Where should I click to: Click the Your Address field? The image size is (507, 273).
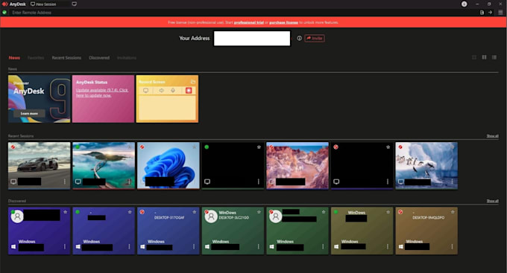(x=252, y=39)
